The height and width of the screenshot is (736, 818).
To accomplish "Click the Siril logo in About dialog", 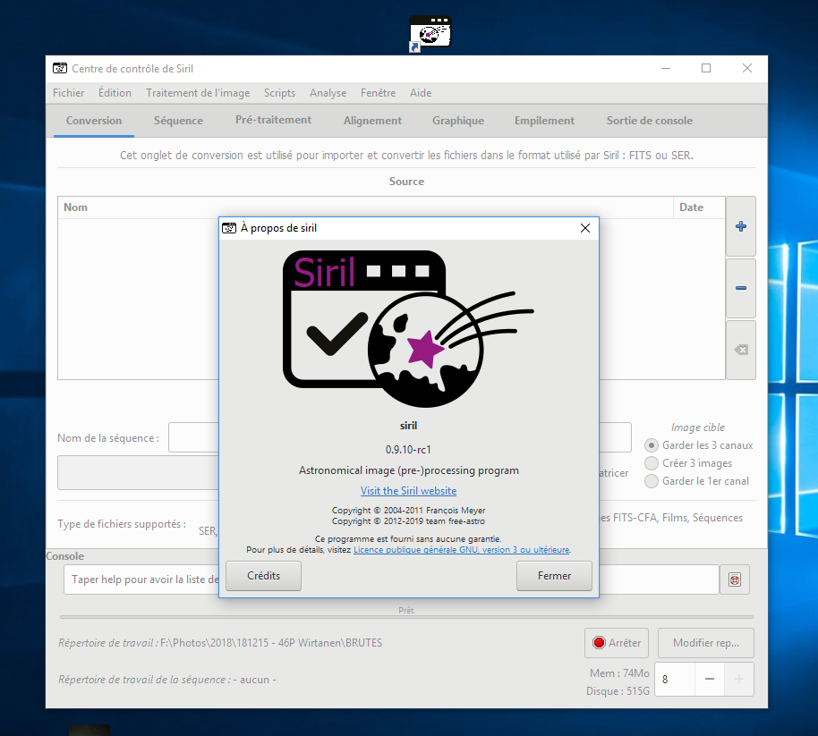I will (x=408, y=328).
